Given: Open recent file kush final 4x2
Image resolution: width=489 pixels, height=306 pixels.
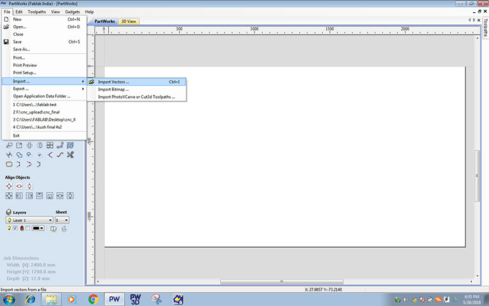Looking at the screenshot, I should pyautogui.click(x=44, y=127).
